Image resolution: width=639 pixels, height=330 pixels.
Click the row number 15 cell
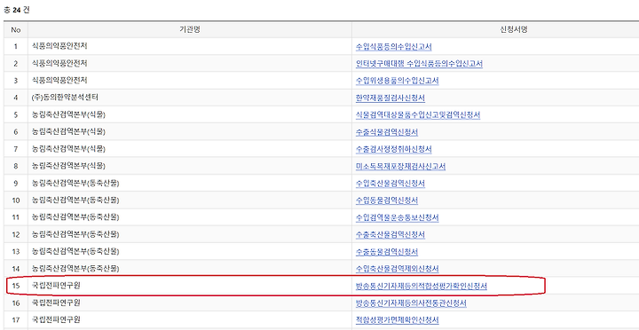[16, 286]
